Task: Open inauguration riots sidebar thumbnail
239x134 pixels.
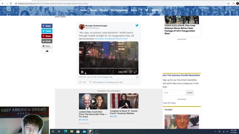Action: click(x=182, y=20)
